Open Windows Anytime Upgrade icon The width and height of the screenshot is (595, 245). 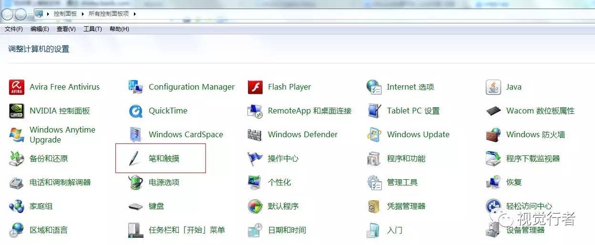pos(16,135)
